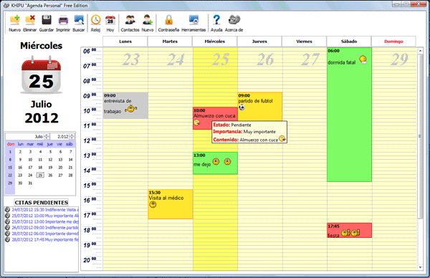Screen dimensions: 430x278
Task: Click the smiley in Visita al médico appointment
Action: 153,204
